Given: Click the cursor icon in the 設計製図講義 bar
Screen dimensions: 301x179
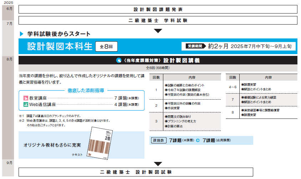Looking at the screenshot, I should tap(119, 60).
